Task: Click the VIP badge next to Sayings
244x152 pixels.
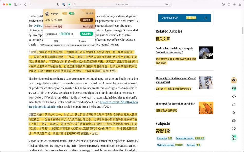Action: pyautogui.click(x=72, y=13)
